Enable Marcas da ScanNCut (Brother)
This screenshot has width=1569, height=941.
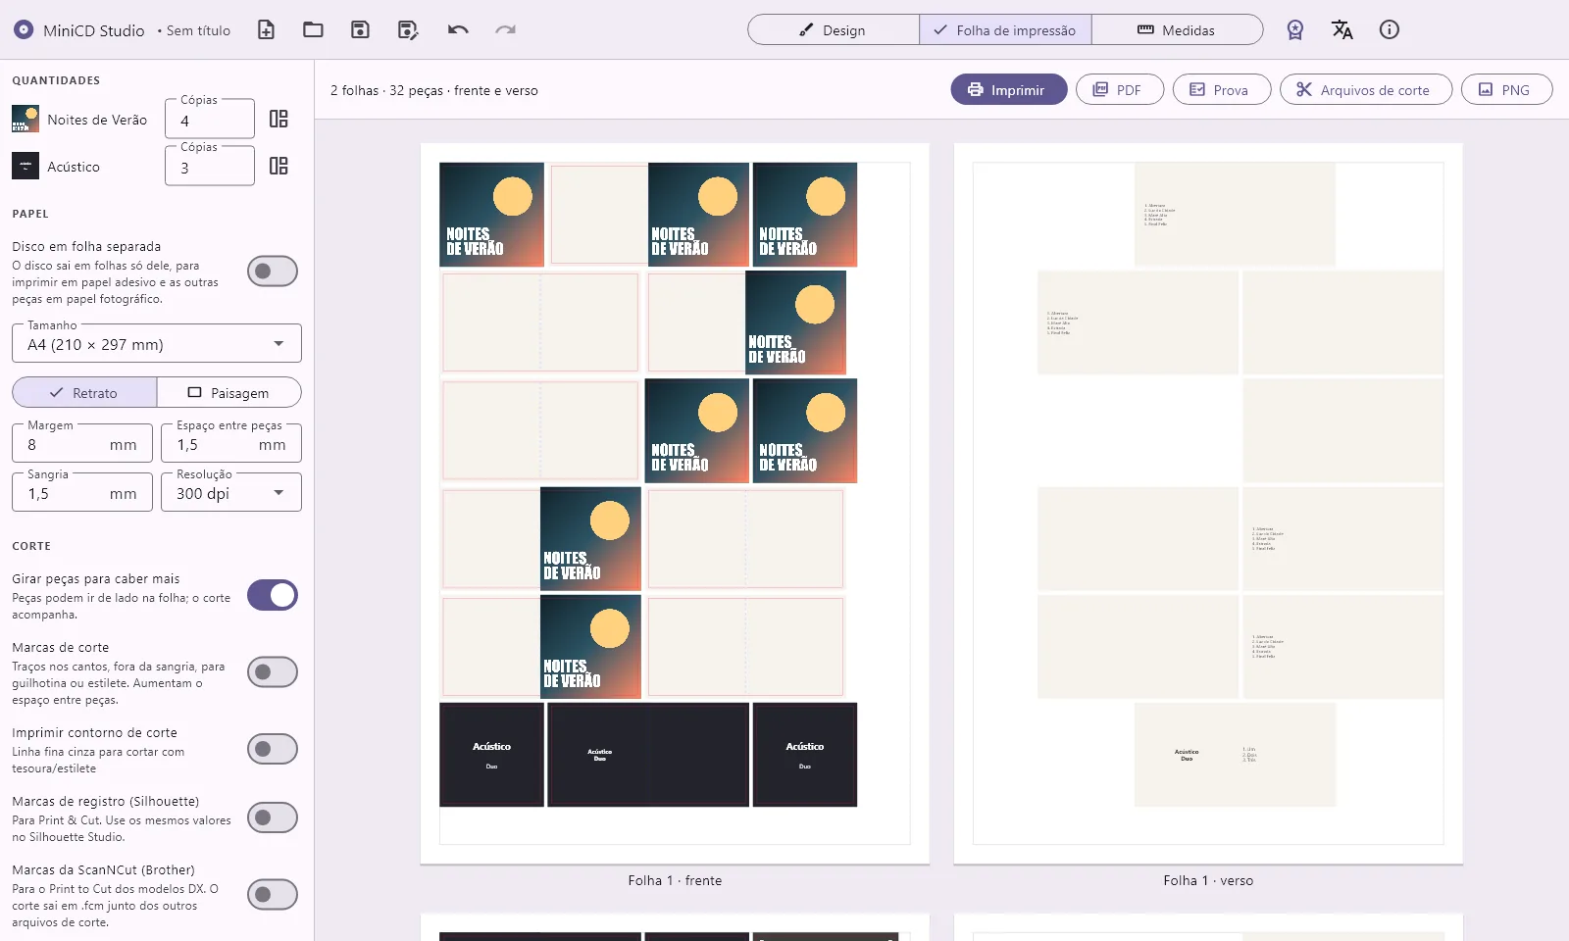click(x=273, y=894)
